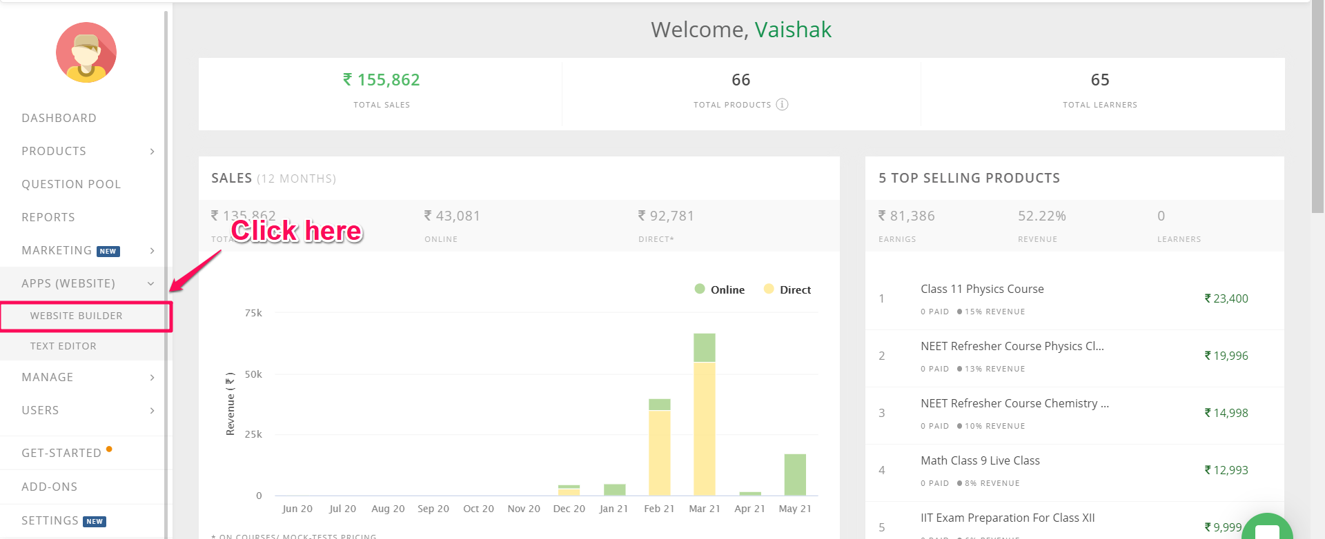
Task: Select Website Builder under Apps
Action: coord(77,316)
